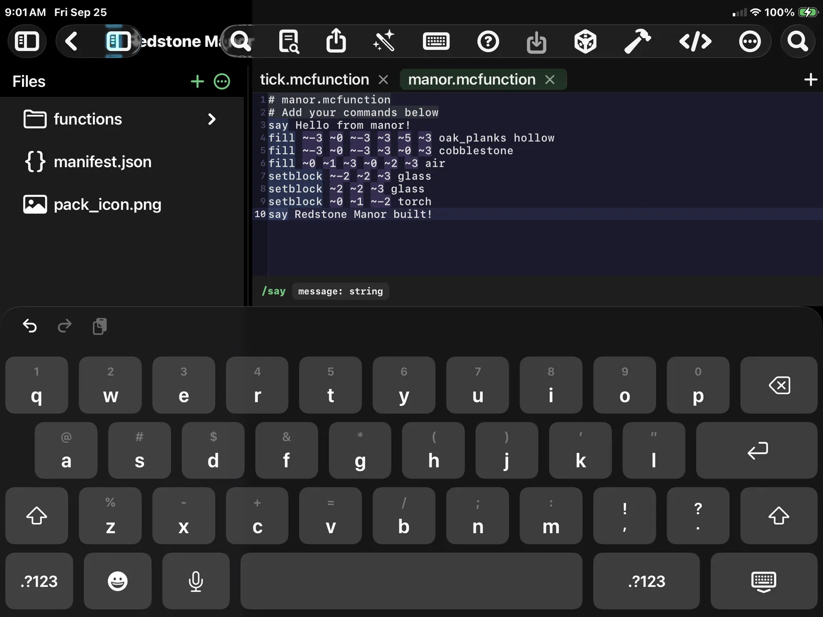Open the emoji keyboard
Screen dimensions: 823x617
pyautogui.click(x=118, y=581)
